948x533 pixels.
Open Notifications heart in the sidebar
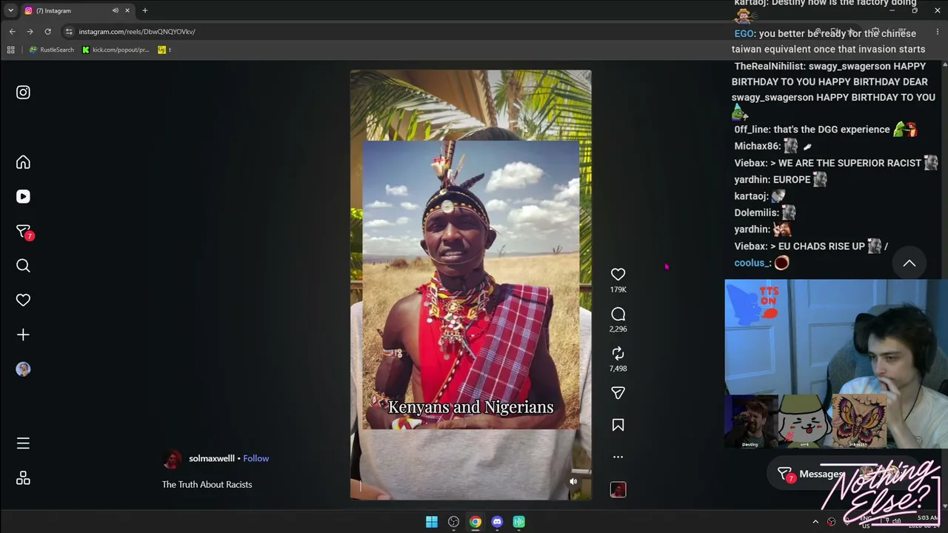point(23,300)
